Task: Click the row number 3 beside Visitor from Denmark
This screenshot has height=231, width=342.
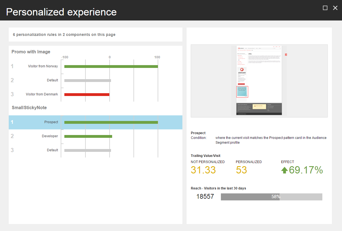Action: click(12, 94)
